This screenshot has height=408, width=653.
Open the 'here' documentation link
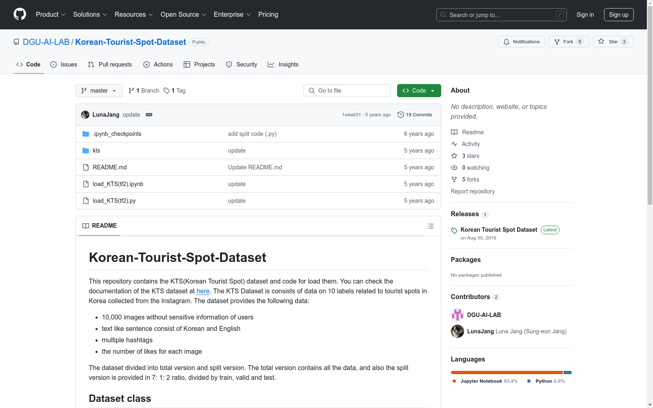click(x=203, y=291)
